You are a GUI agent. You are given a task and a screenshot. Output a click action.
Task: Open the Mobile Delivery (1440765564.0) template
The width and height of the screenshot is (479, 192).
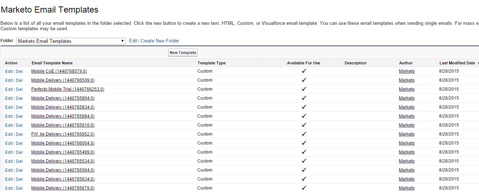(63, 170)
